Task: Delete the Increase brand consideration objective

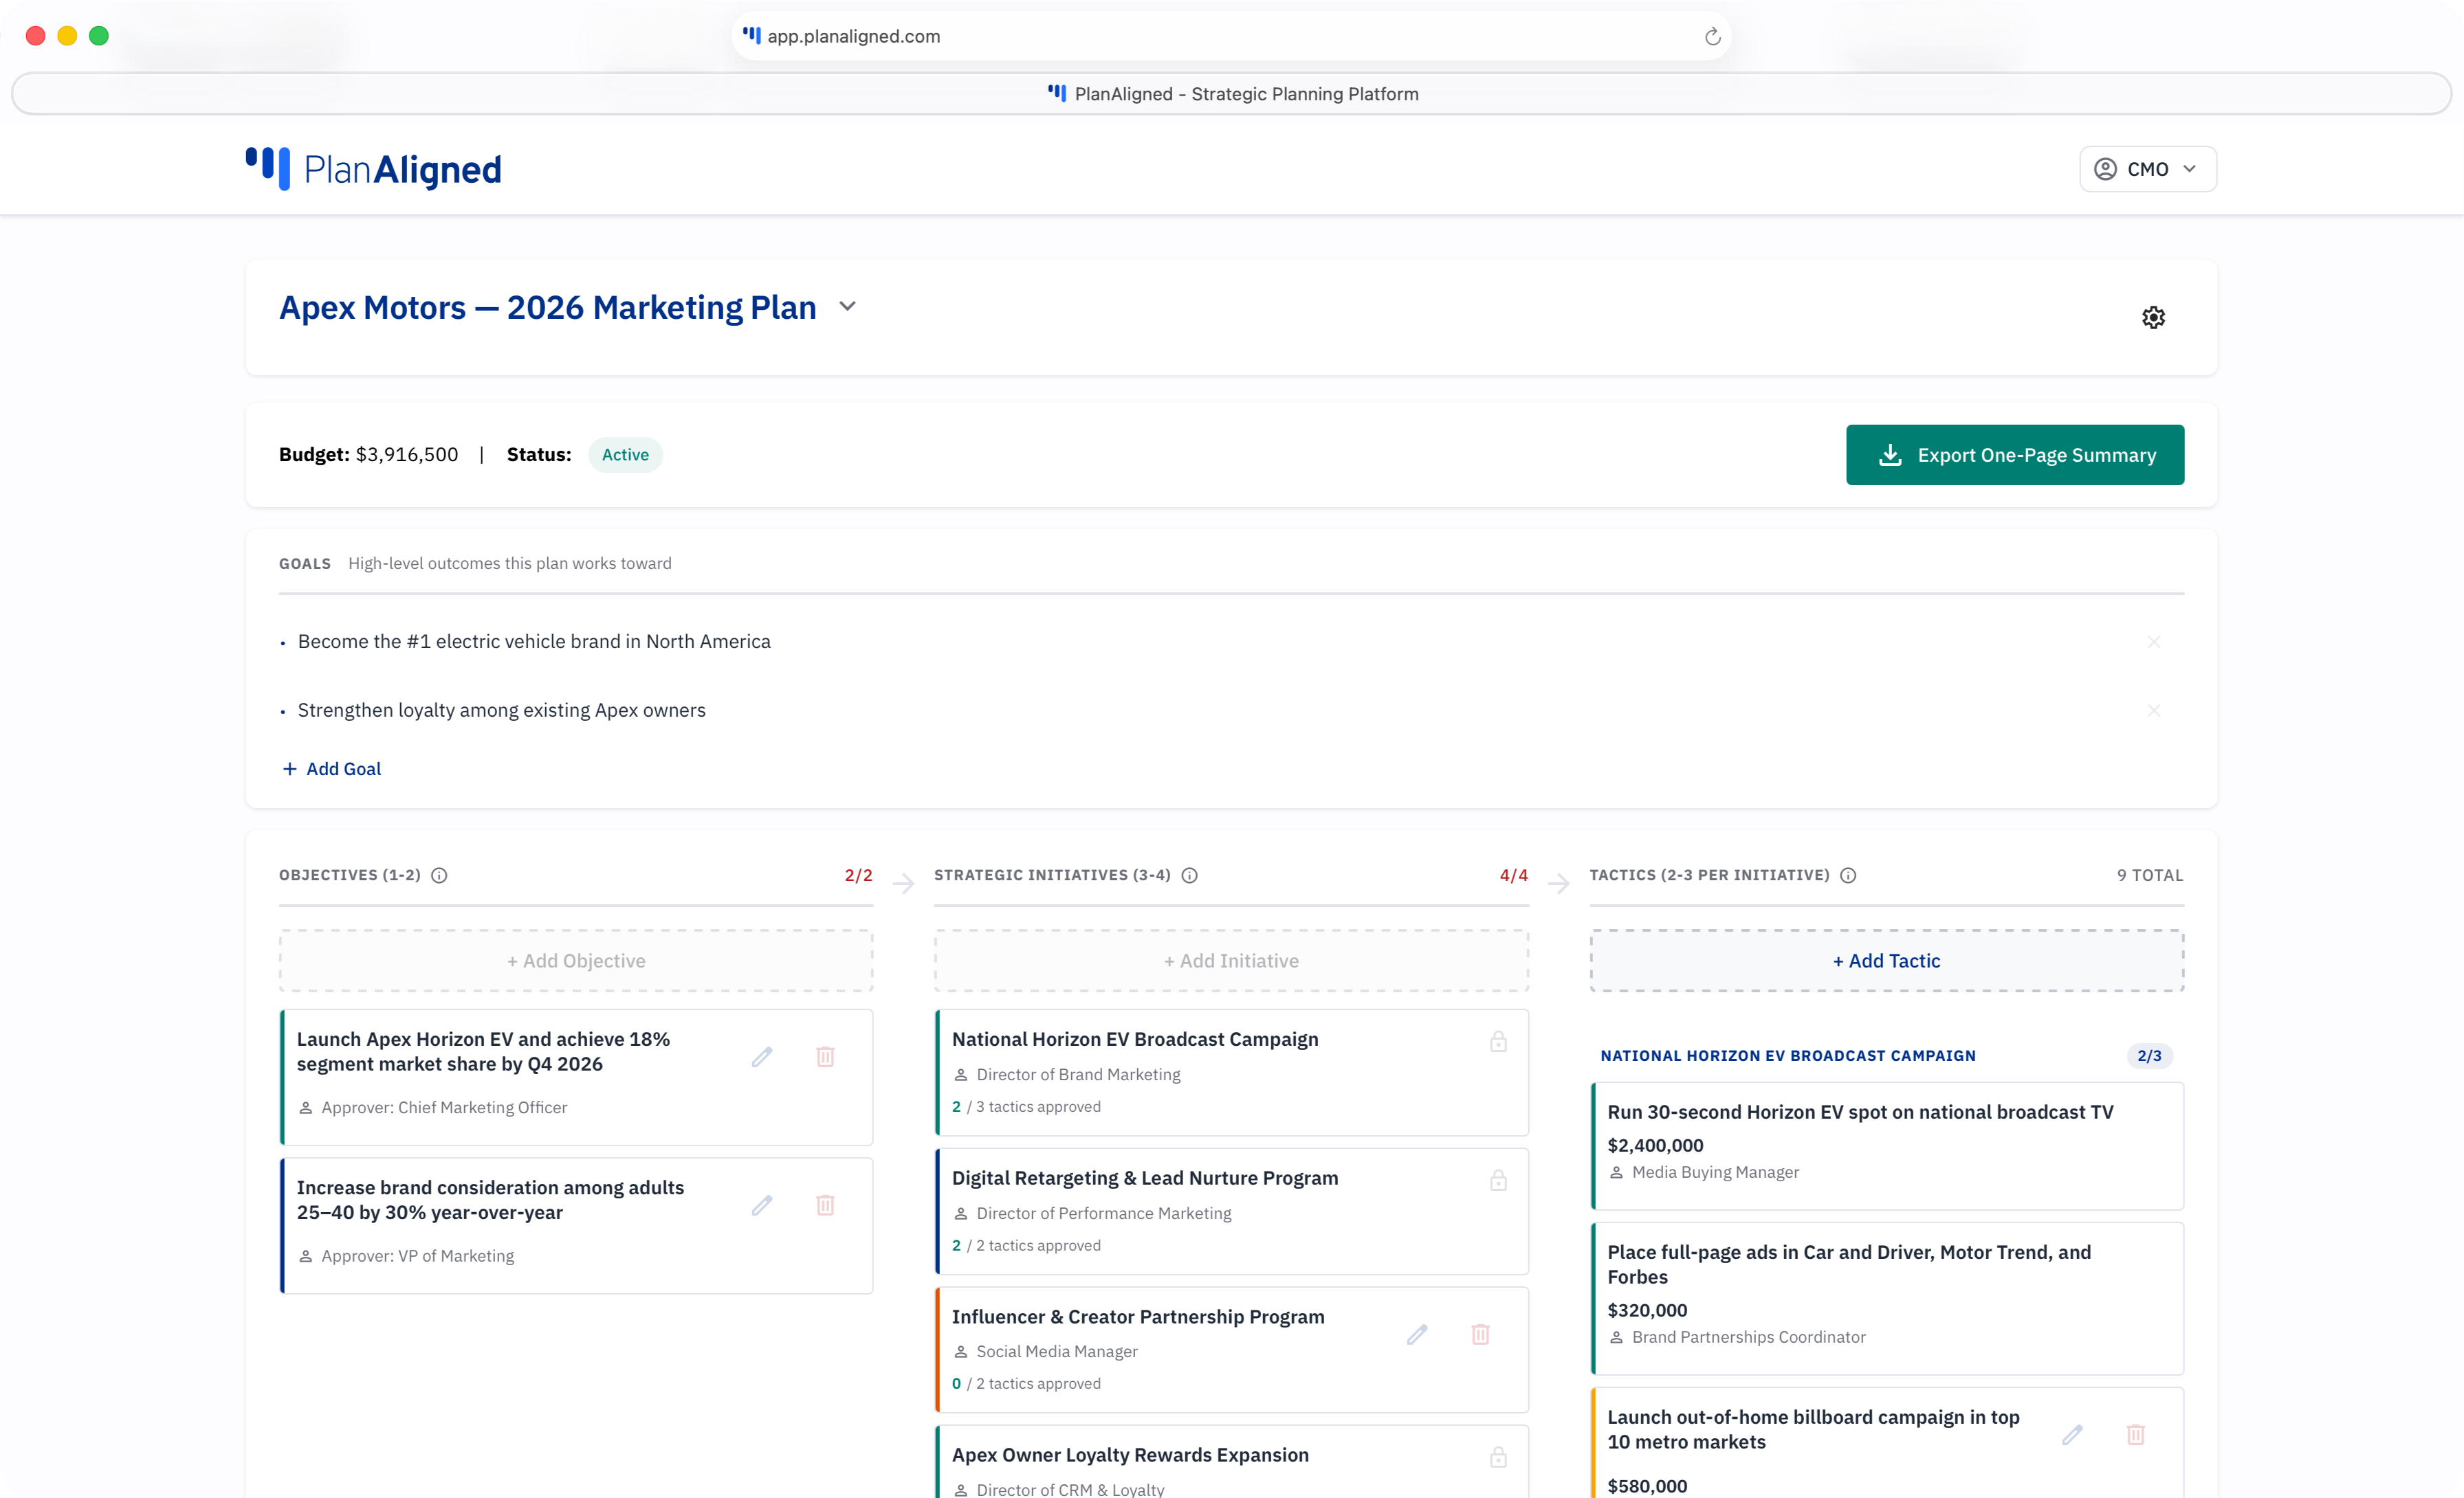Action: click(x=825, y=1205)
